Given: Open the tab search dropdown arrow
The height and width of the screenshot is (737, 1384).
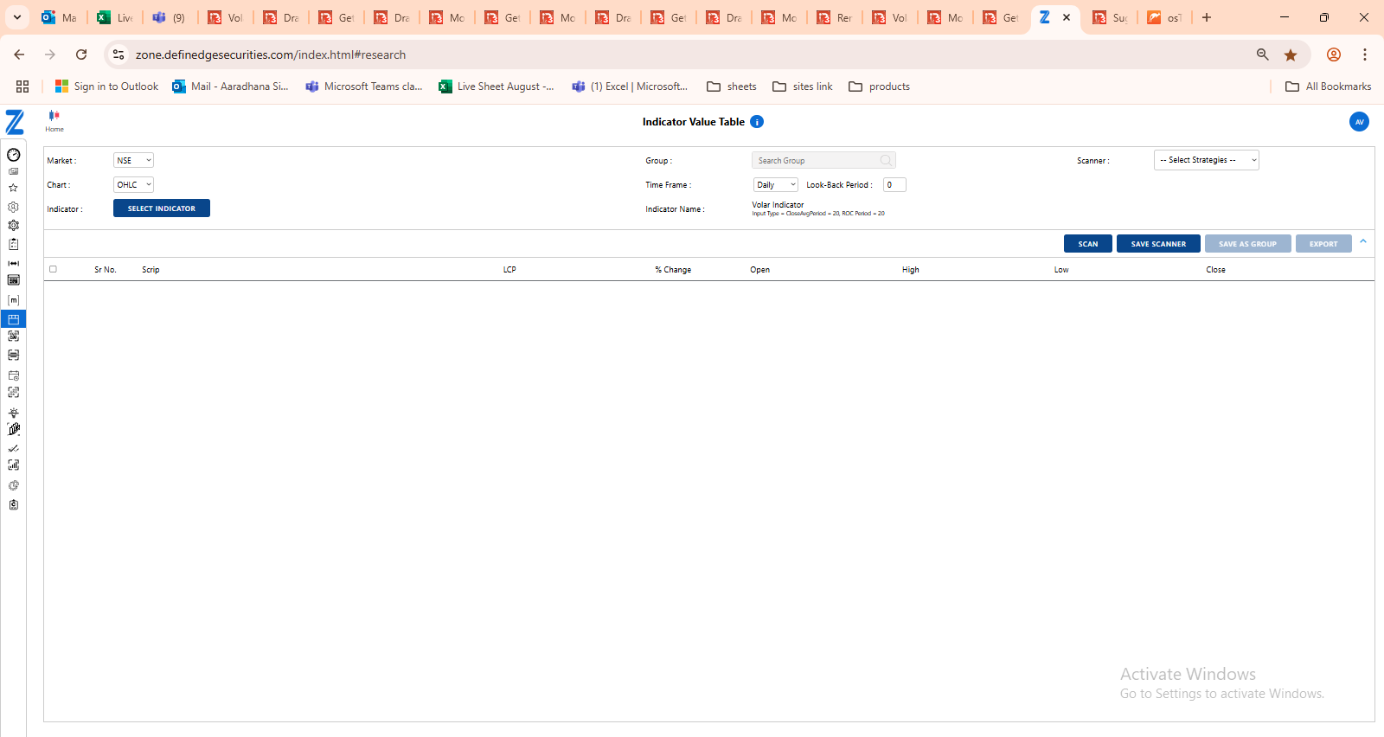Looking at the screenshot, I should point(16,17).
